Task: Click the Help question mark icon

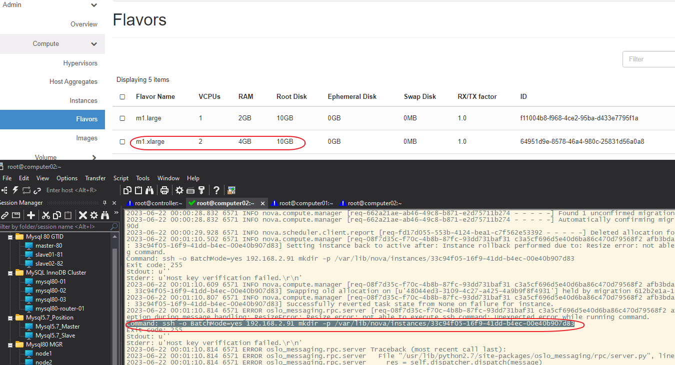Action: tap(216, 190)
